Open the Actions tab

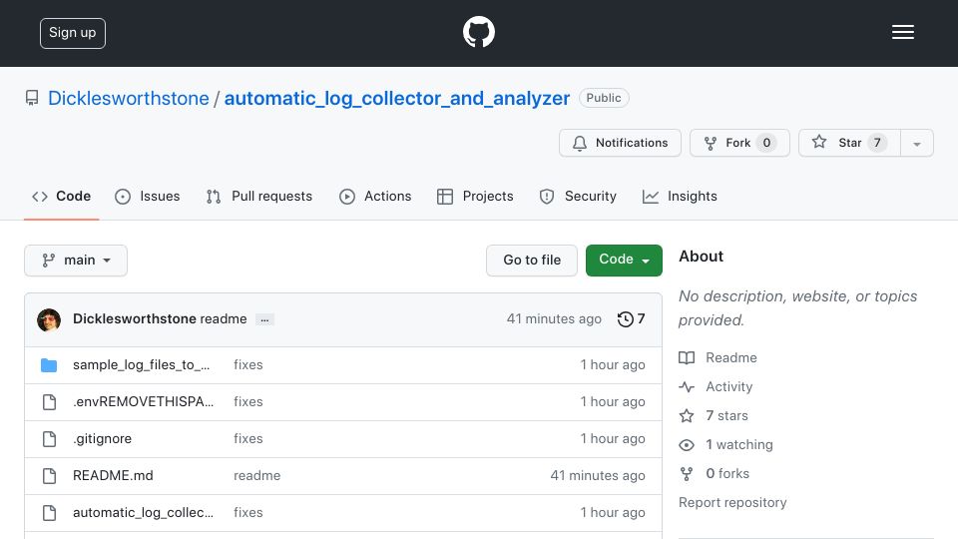pyautogui.click(x=375, y=197)
